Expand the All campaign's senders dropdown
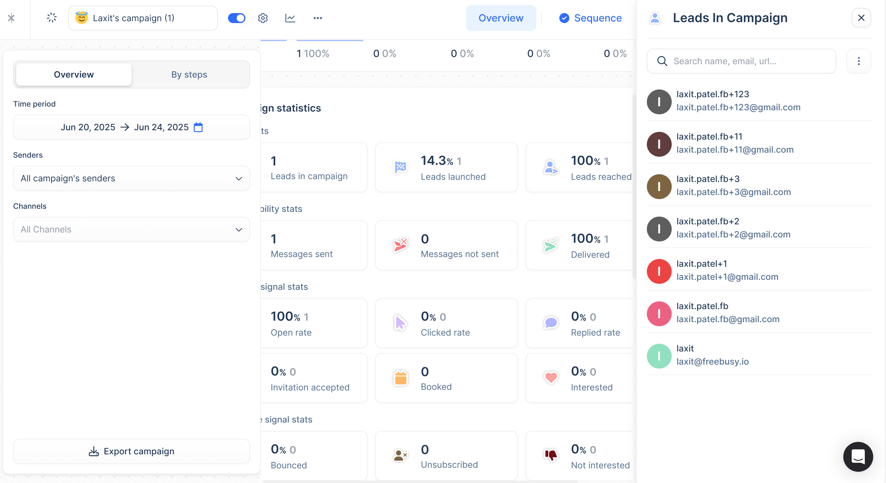The width and height of the screenshot is (886, 483). (x=131, y=179)
